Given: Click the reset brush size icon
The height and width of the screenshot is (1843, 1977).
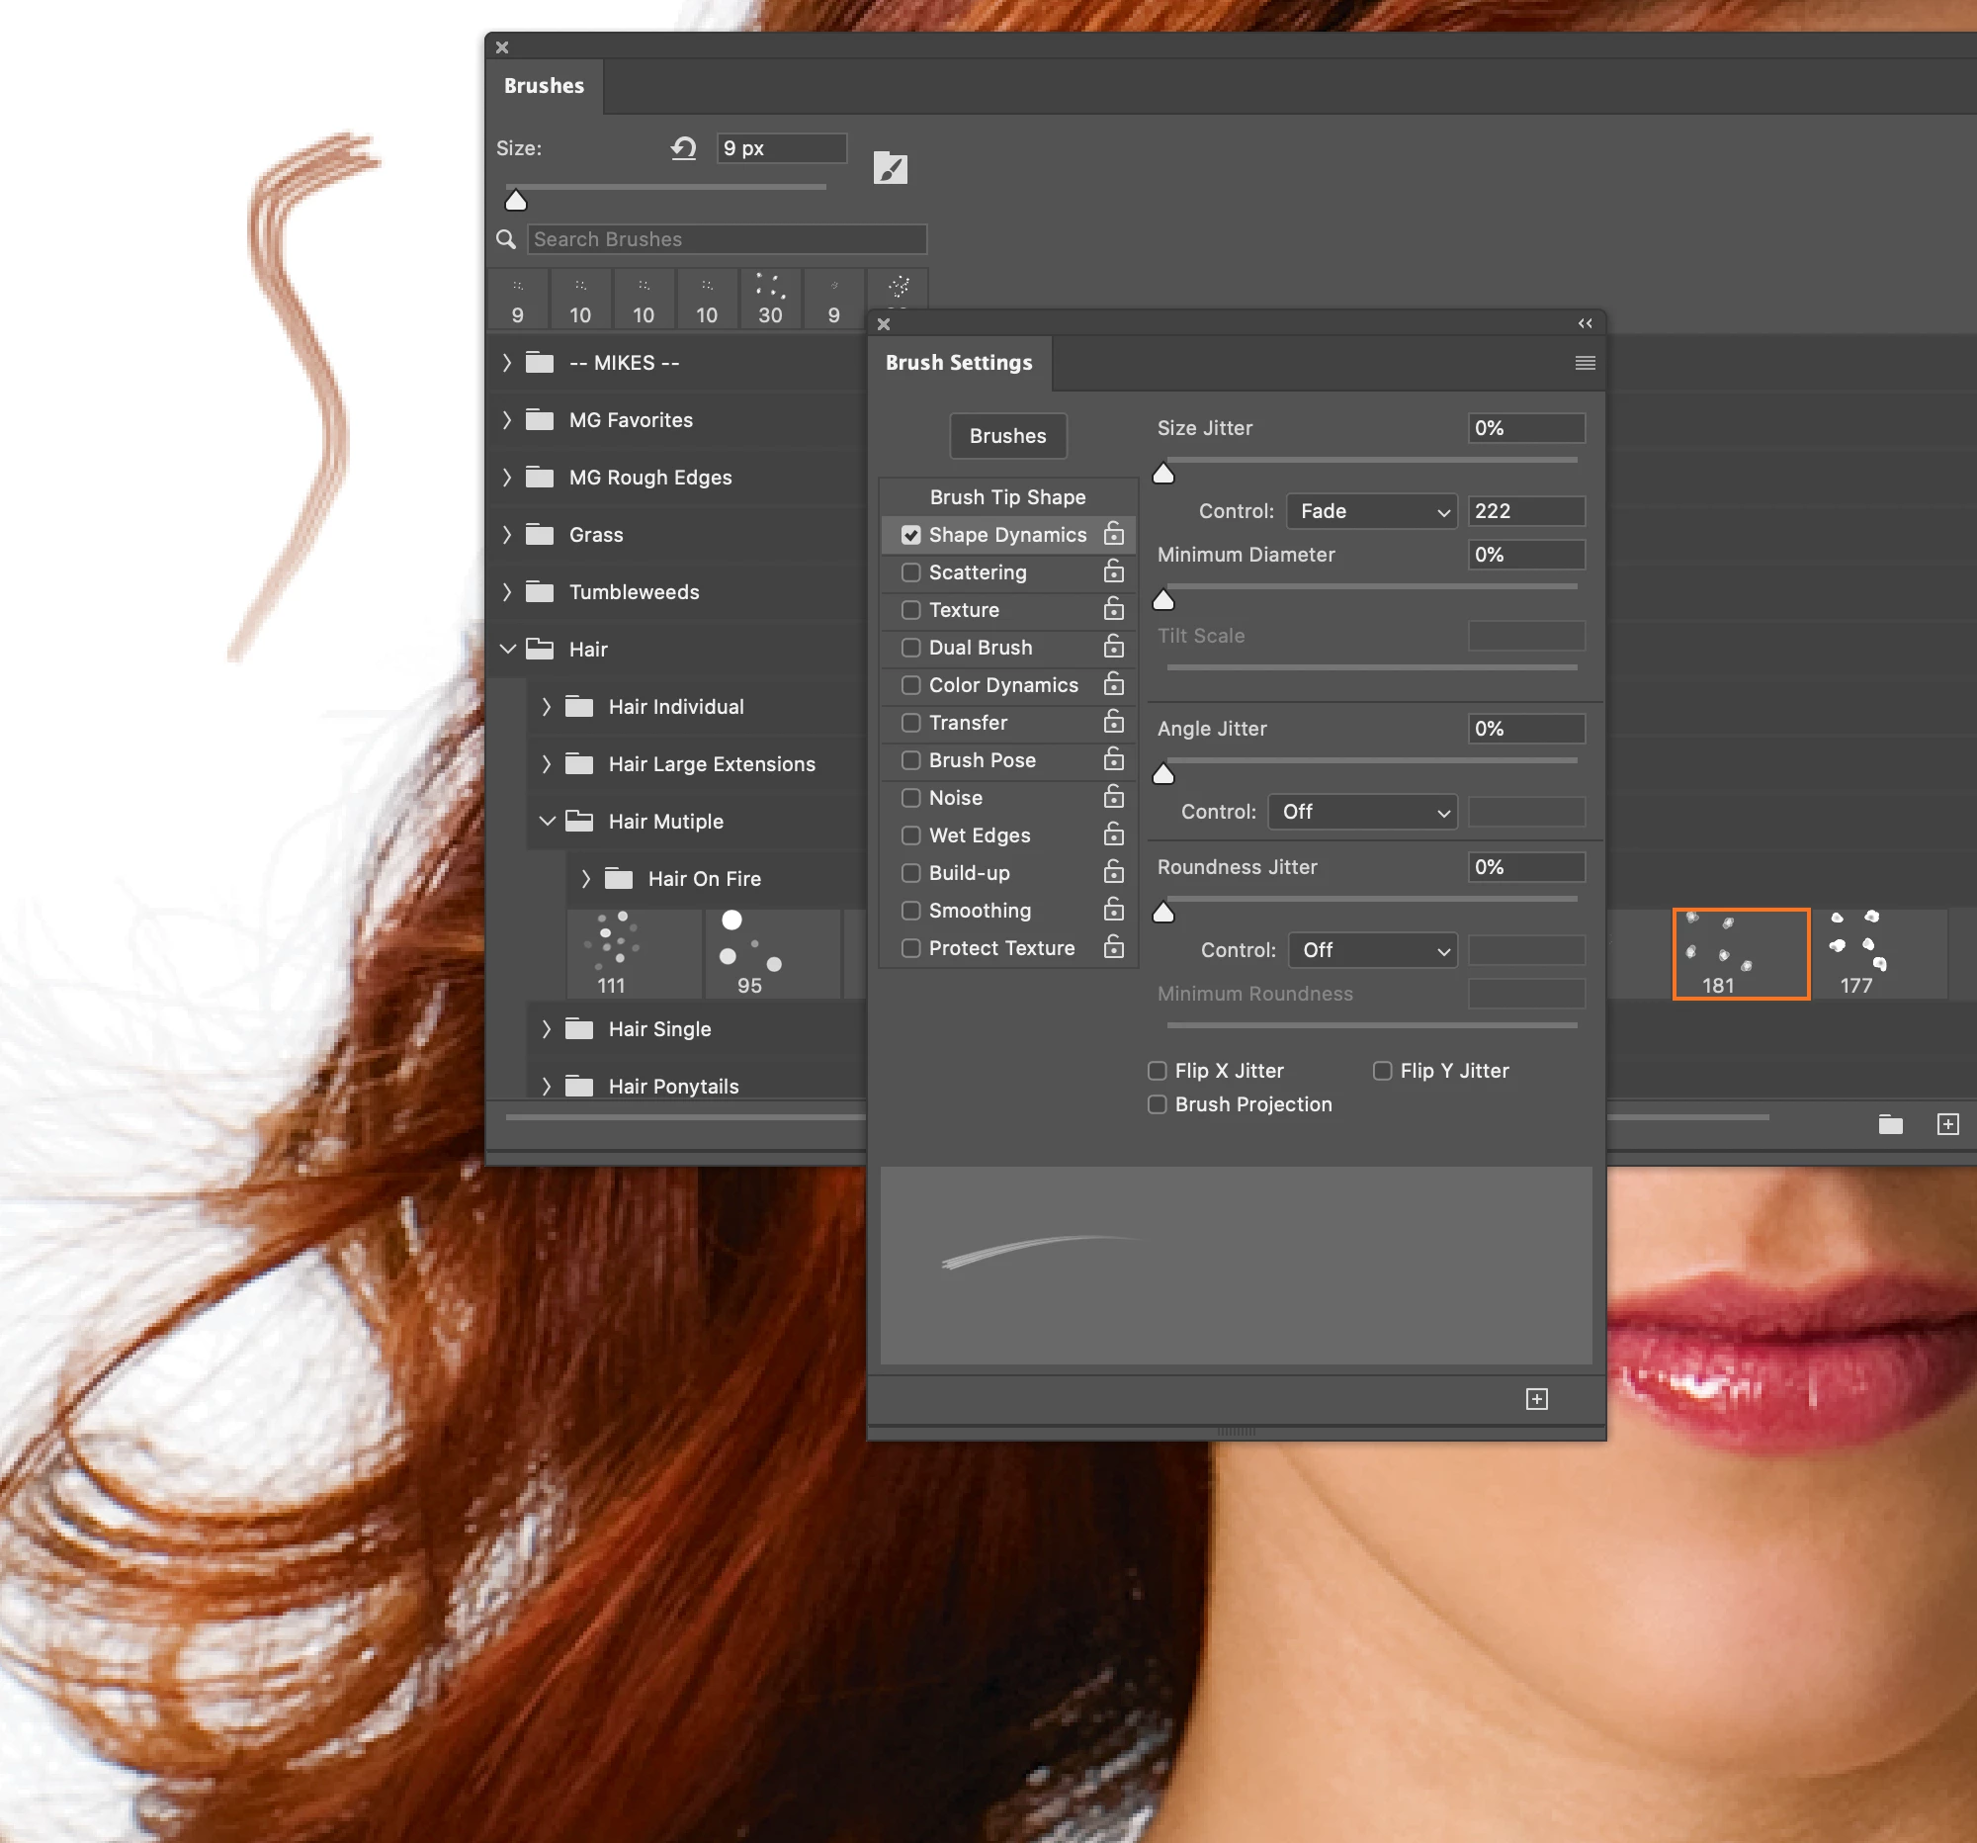Looking at the screenshot, I should pyautogui.click(x=683, y=148).
